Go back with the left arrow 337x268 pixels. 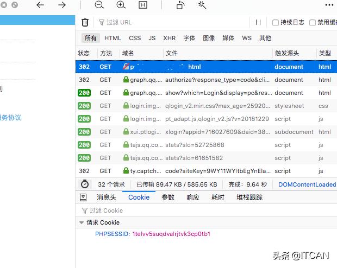click(40, 5)
